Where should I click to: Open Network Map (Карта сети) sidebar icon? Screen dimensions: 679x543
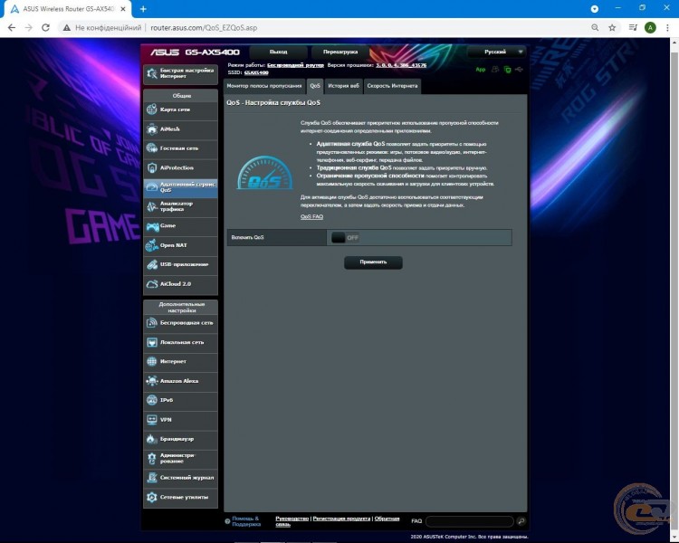[x=151, y=110]
